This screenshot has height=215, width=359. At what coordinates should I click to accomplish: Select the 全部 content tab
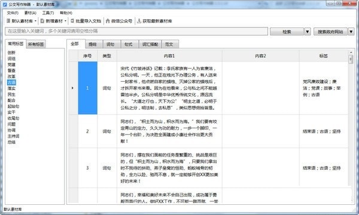click(x=75, y=44)
